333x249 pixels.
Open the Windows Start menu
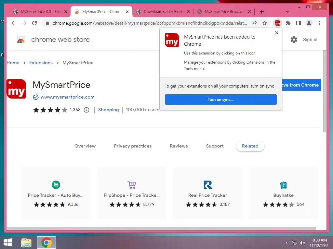(x=8, y=243)
